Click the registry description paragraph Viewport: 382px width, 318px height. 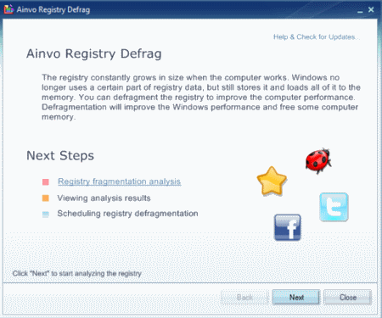[201, 98]
